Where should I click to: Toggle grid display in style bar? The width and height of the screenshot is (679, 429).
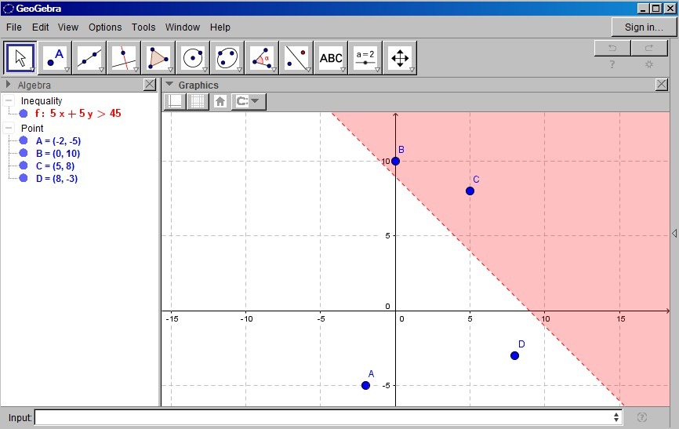point(198,101)
